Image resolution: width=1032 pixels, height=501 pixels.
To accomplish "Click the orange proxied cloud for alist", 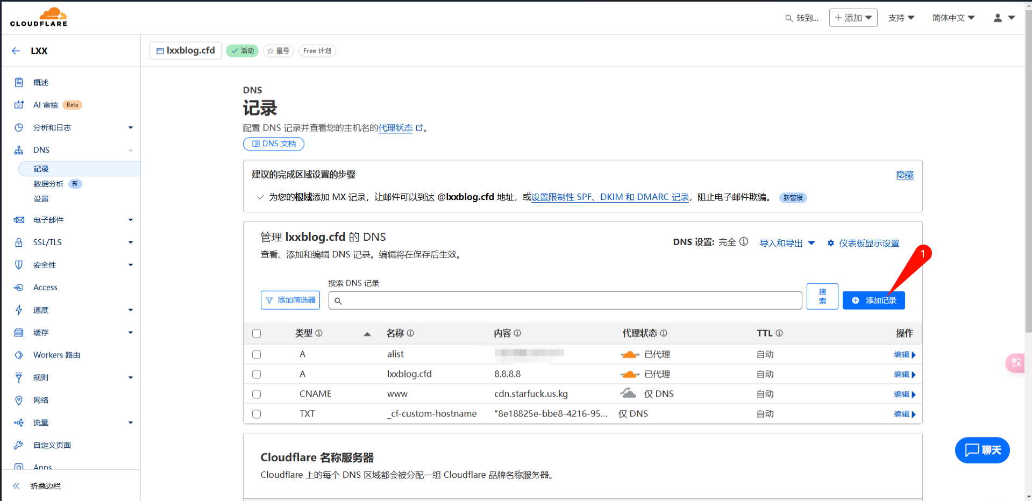I will tap(630, 355).
